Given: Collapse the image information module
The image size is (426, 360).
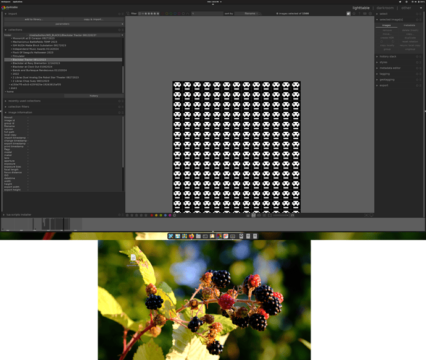Looking at the screenshot, I should click(x=6, y=113).
